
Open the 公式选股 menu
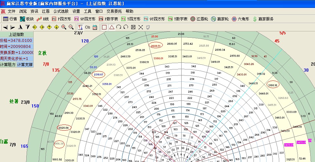pos(61,11)
